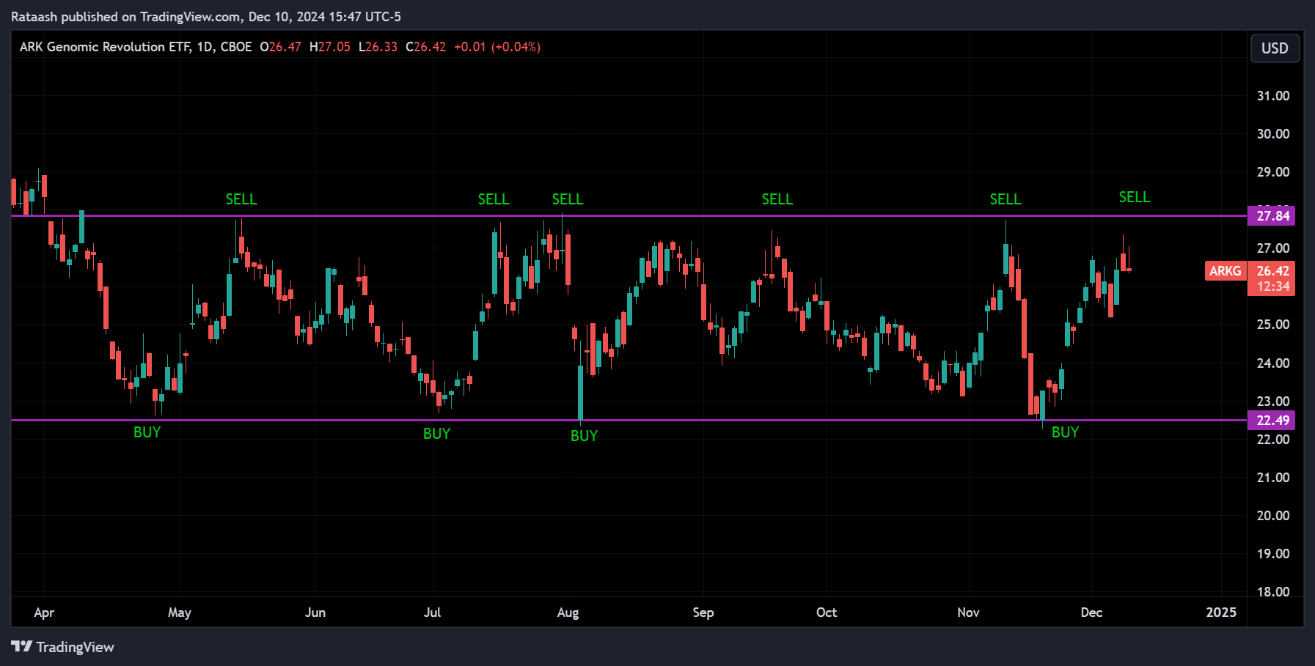Click the 31.00 price scale label
Viewport: 1315px width, 666px height.
tap(1273, 96)
